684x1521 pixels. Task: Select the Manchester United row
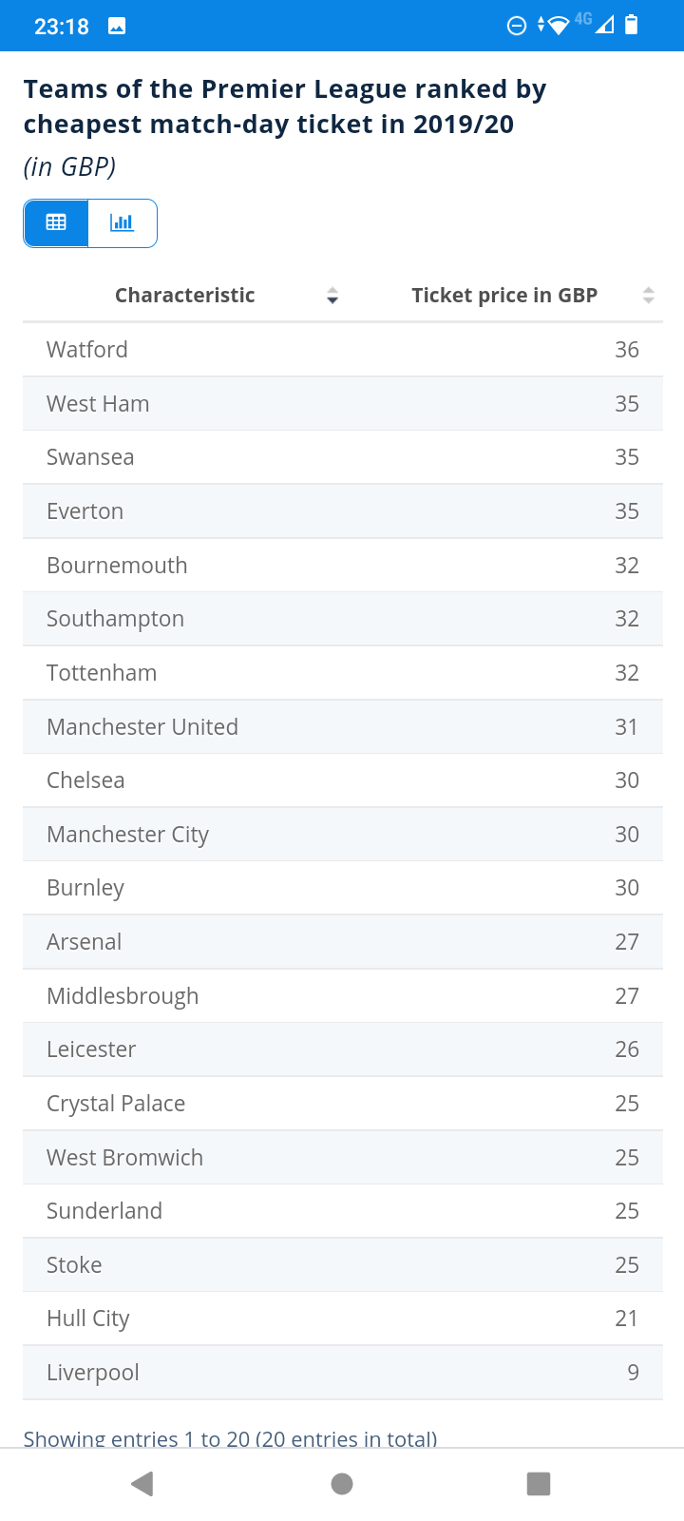(342, 727)
